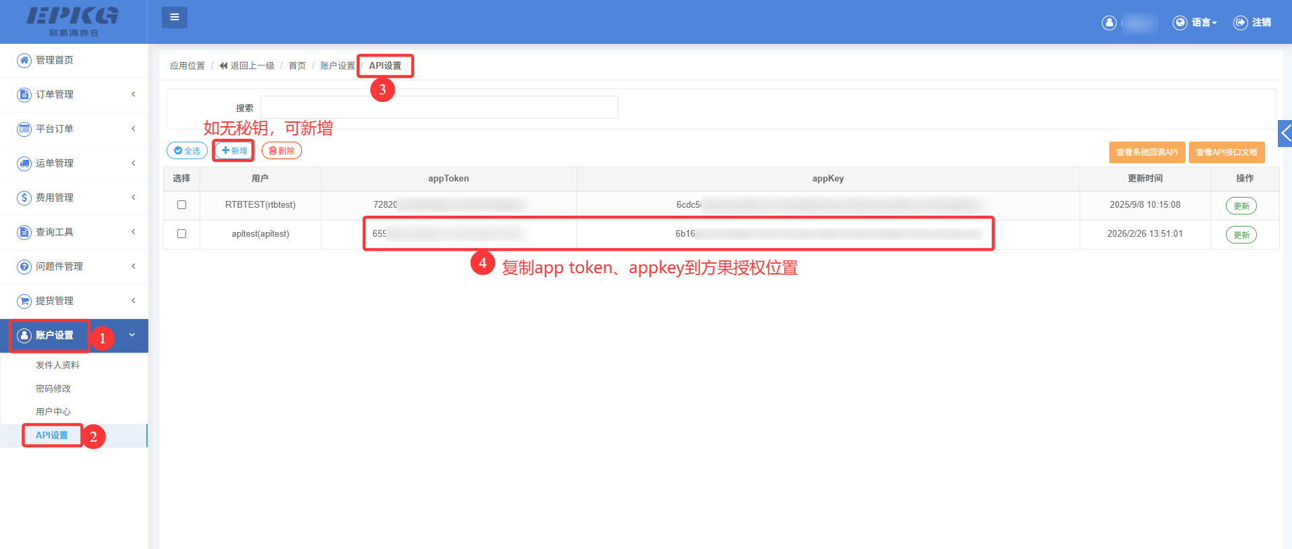Screen dimensions: 1292x549
Task: Select API设置 in the sidebar submenu
Action: [52, 435]
